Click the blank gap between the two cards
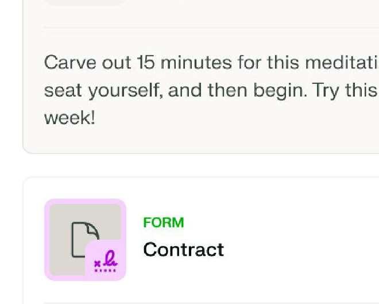 201,166
